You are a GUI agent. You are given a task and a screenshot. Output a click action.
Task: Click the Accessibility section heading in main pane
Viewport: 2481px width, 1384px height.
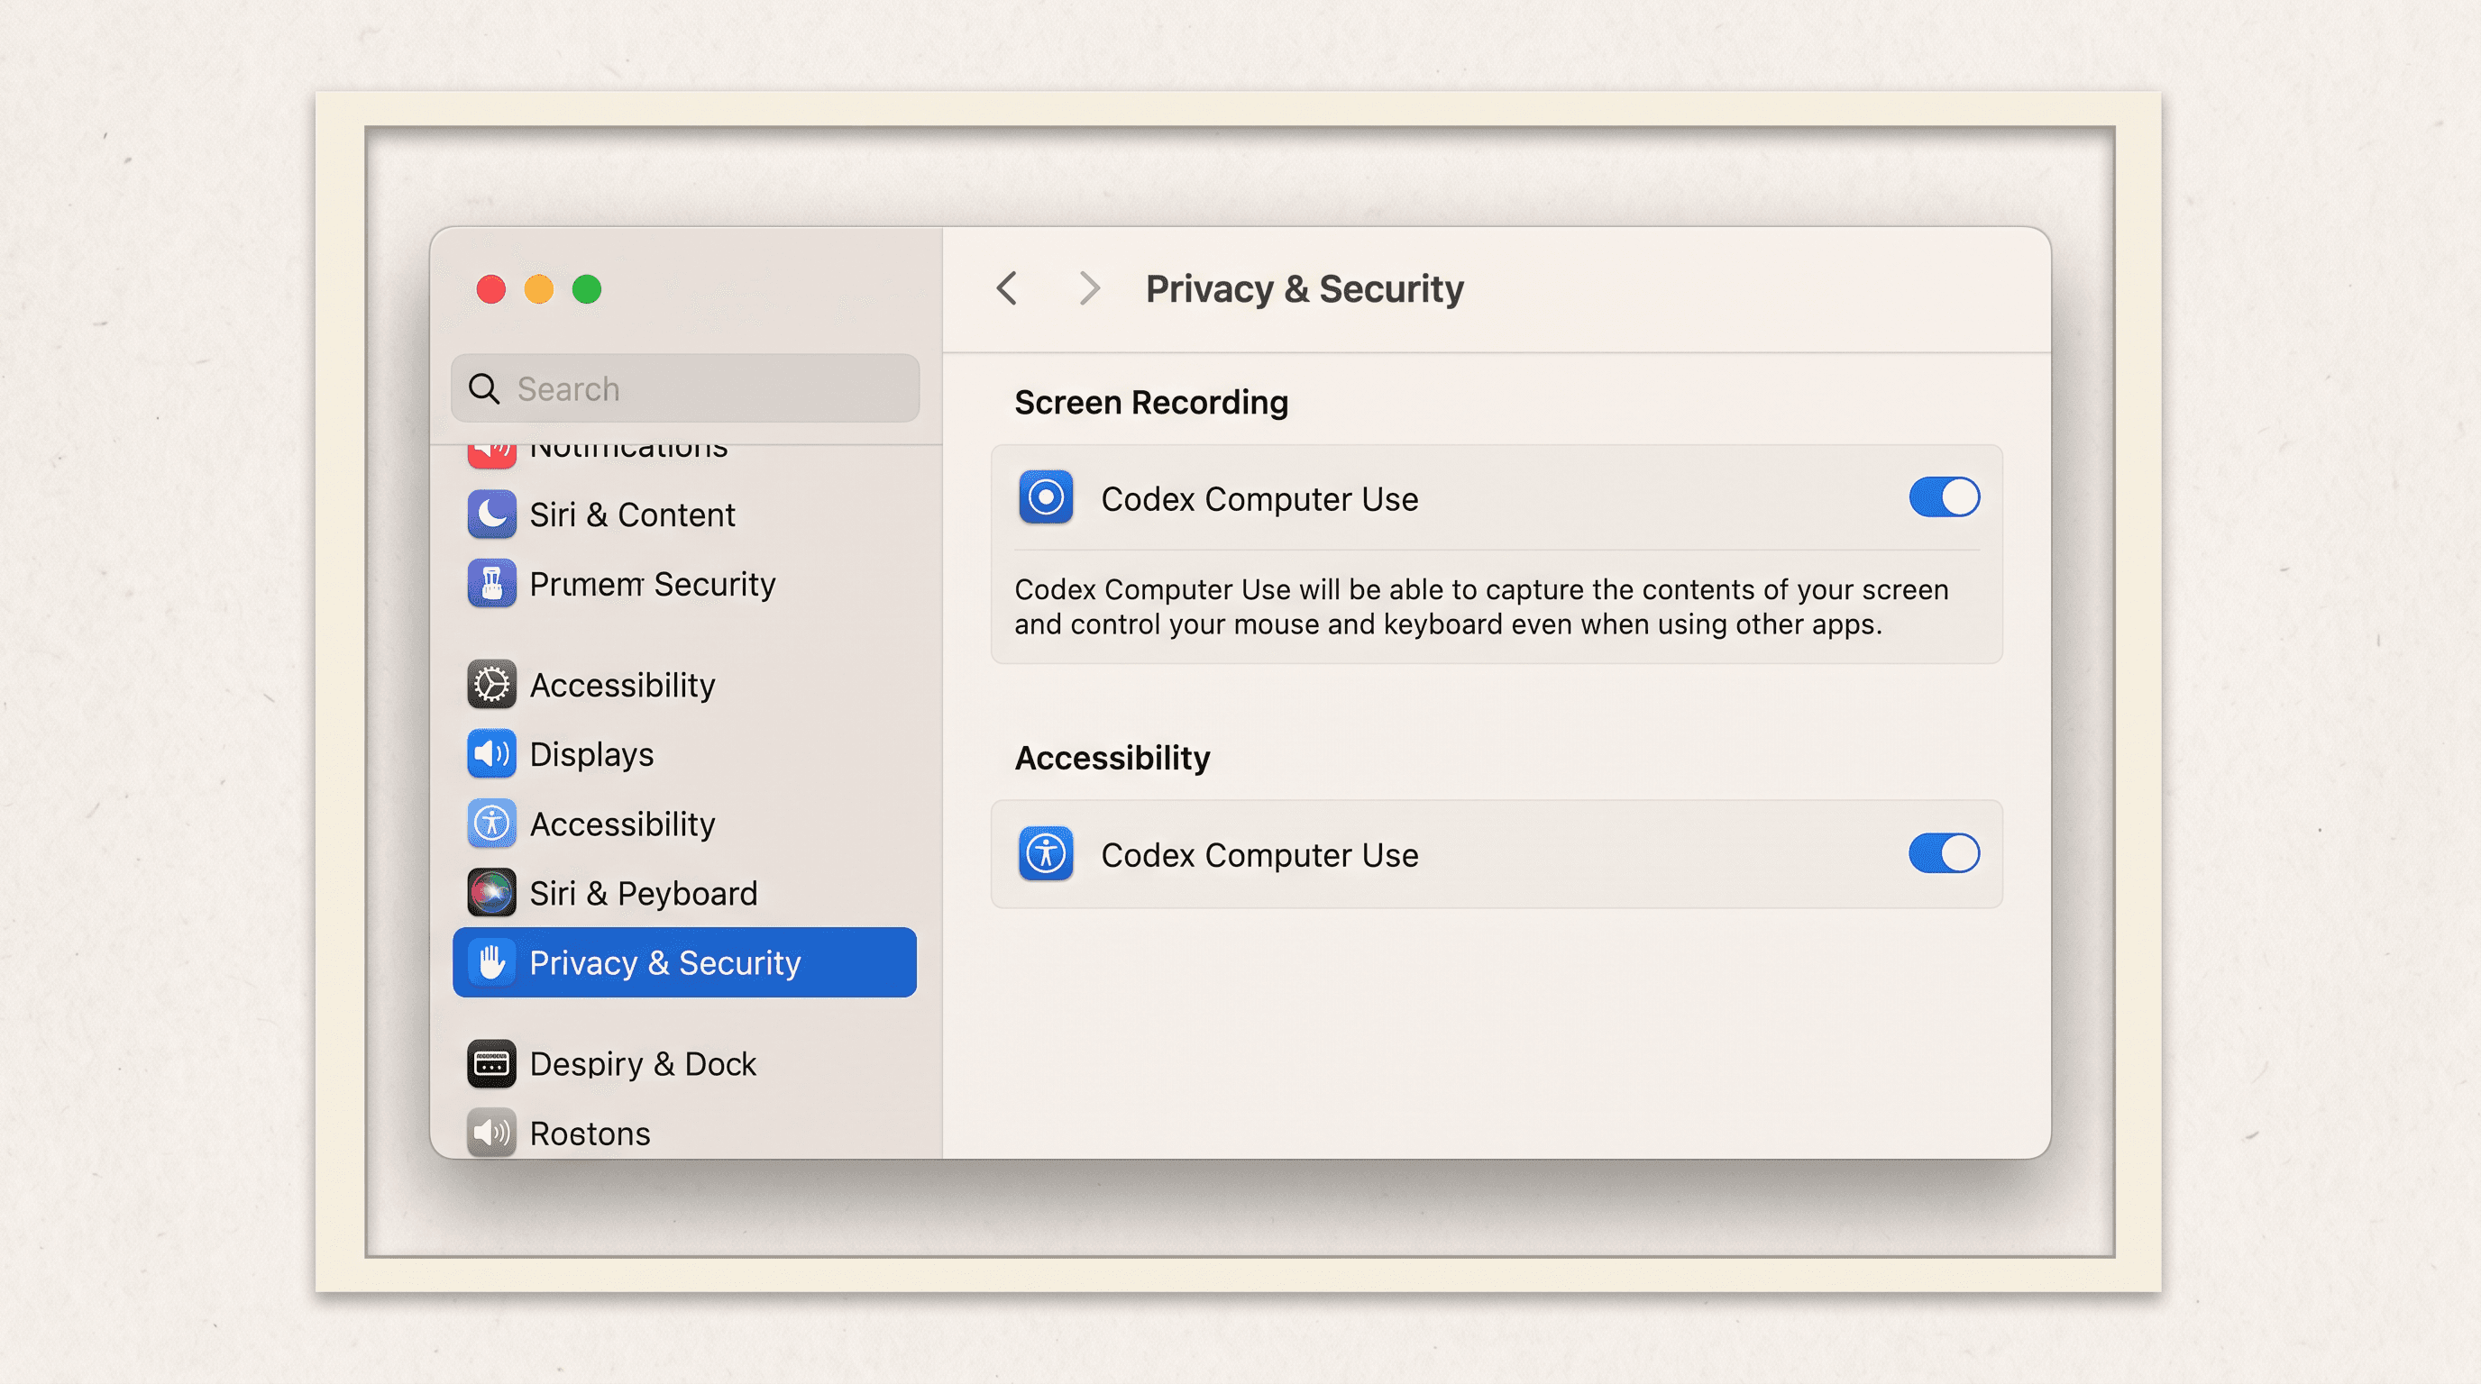(1112, 759)
